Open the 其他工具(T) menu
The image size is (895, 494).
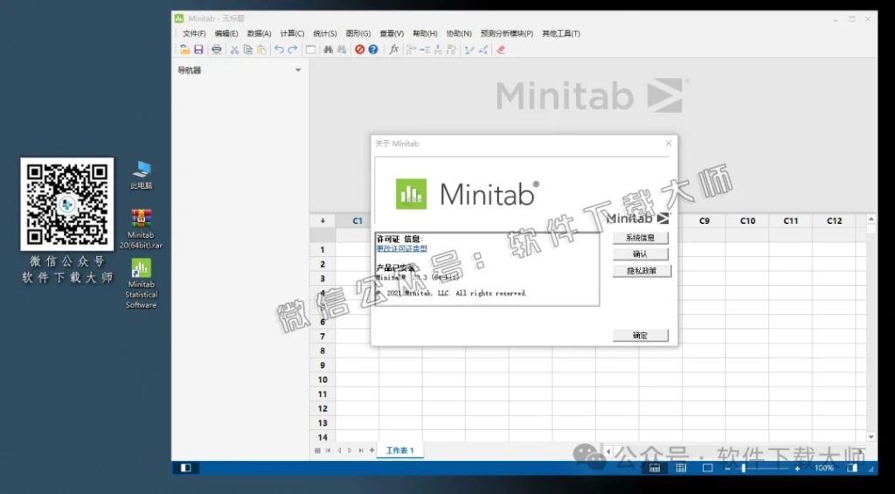(561, 34)
